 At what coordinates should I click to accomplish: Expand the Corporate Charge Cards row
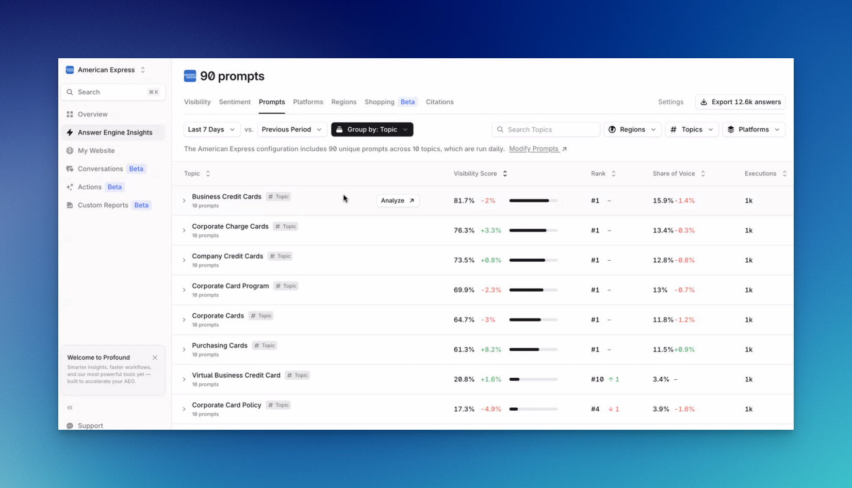pyautogui.click(x=184, y=231)
